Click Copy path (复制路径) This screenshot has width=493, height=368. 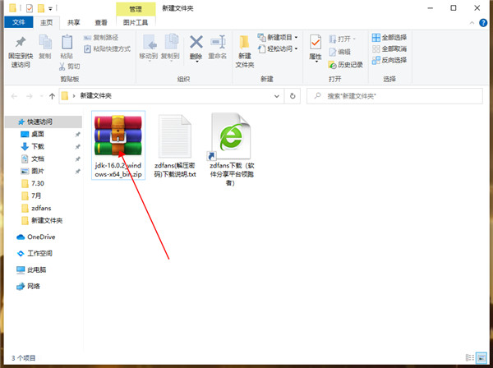pyautogui.click(x=101, y=38)
